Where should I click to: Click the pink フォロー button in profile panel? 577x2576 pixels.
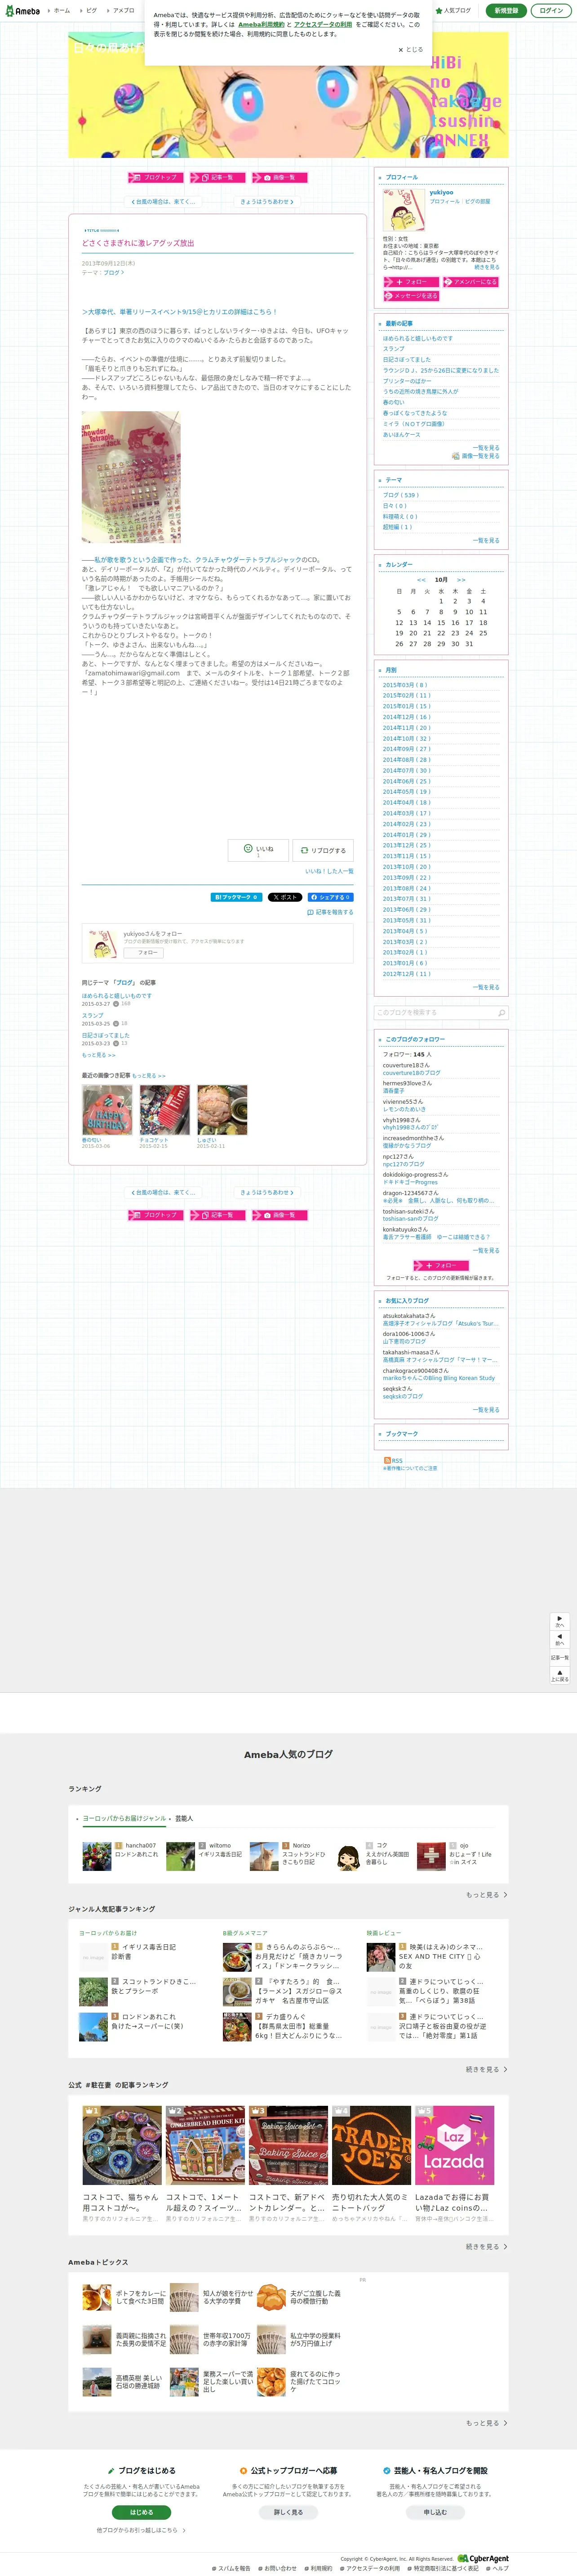410,282
